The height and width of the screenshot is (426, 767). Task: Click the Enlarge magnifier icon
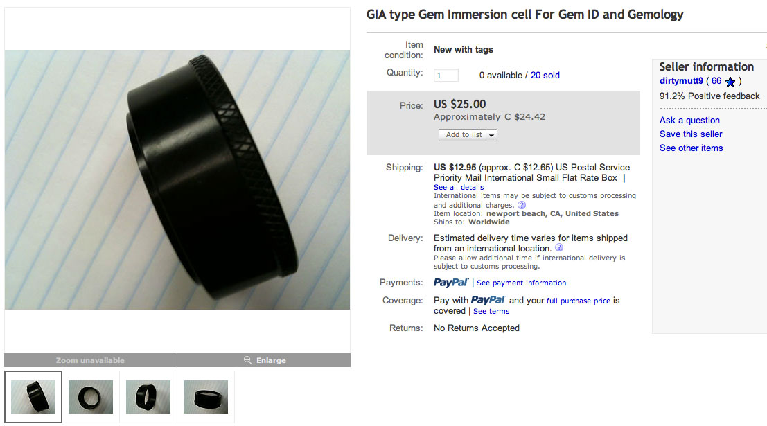(247, 360)
